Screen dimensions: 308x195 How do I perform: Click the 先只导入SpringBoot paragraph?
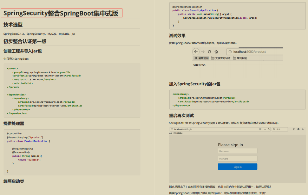pos(16,59)
